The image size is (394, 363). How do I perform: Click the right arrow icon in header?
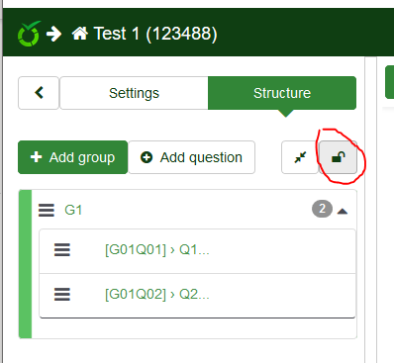tap(53, 34)
